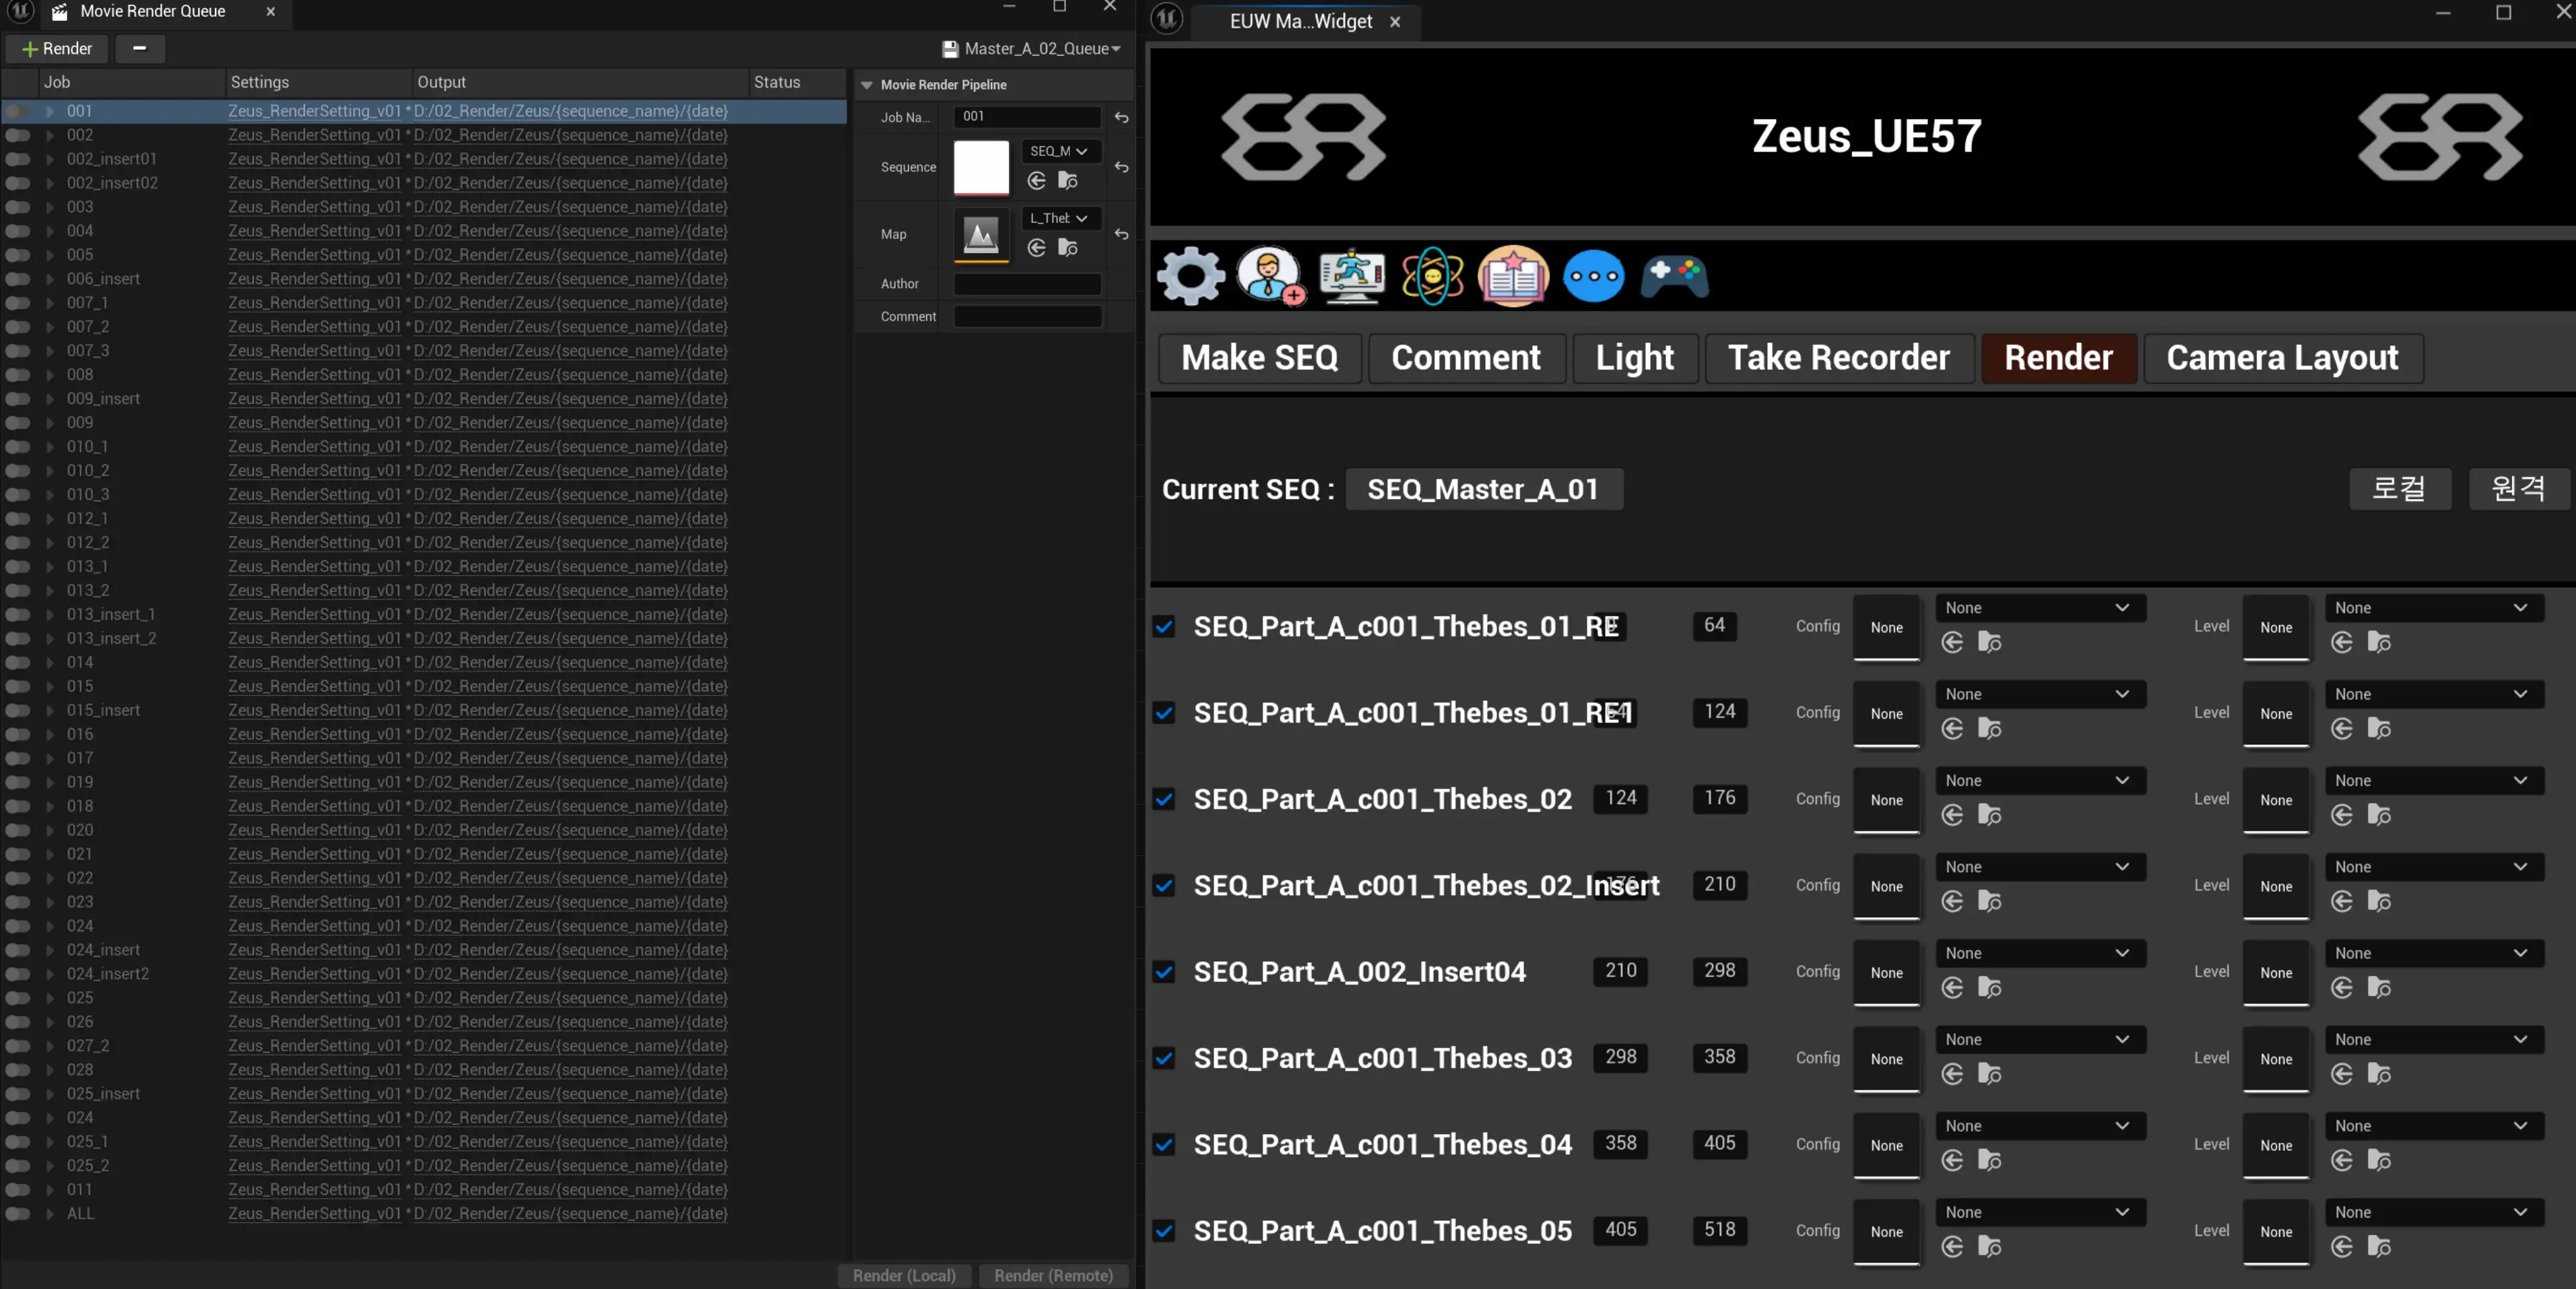Expand job 024_insert tree row
The image size is (2576, 1289).
pos(50,950)
